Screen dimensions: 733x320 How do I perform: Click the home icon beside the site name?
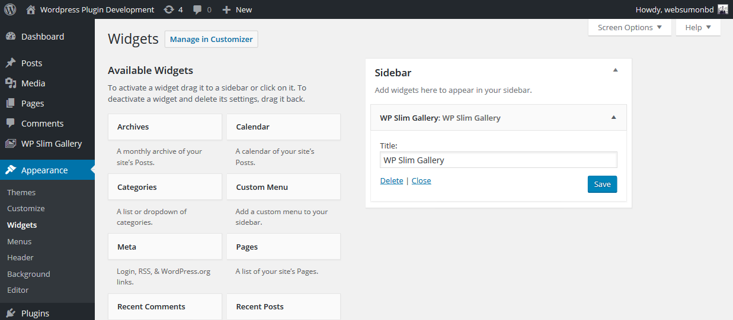point(31,9)
